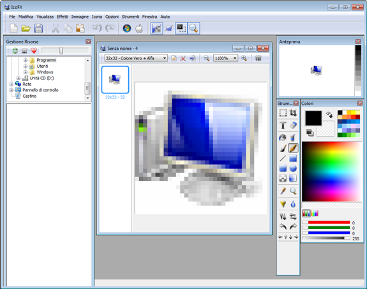This screenshot has height=289, width=367.
Task: Select the brush tool
Action: click(283, 148)
